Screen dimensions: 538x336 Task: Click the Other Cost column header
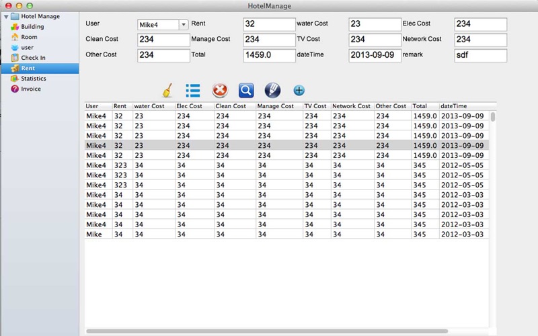pyautogui.click(x=392, y=106)
